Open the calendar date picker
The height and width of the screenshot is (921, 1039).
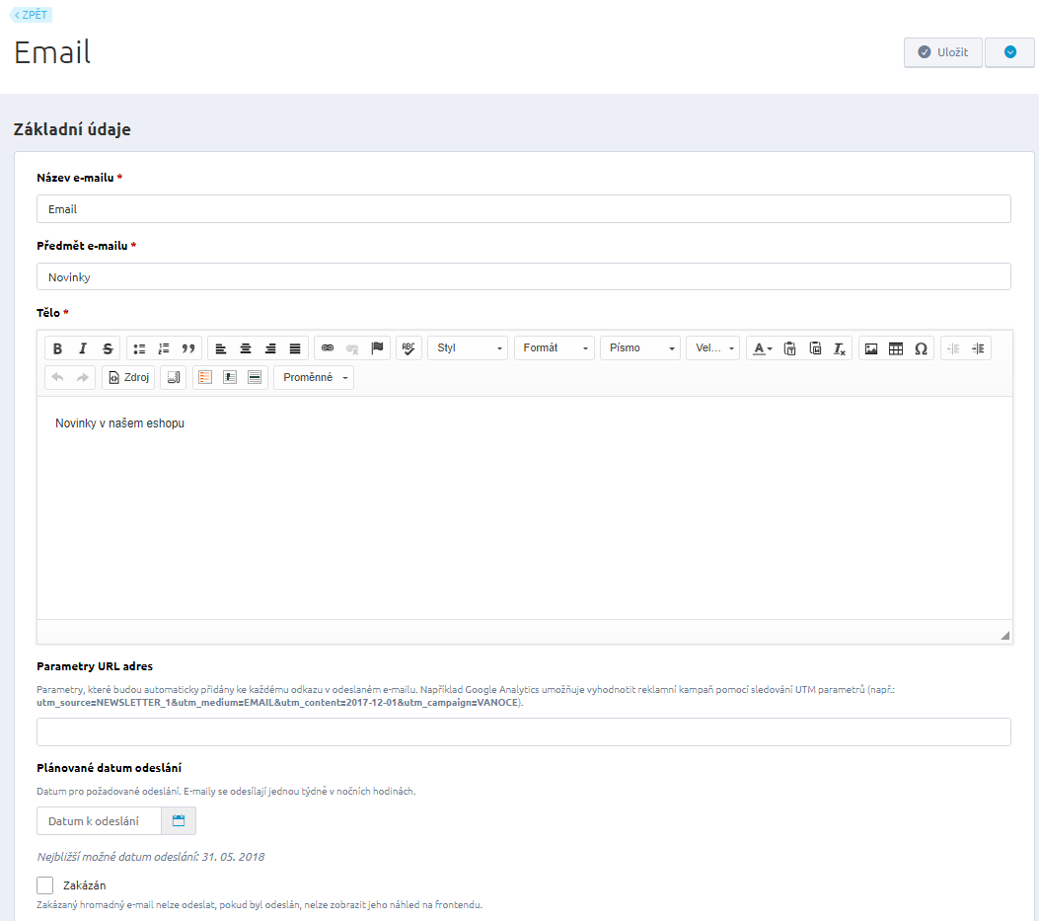(179, 821)
